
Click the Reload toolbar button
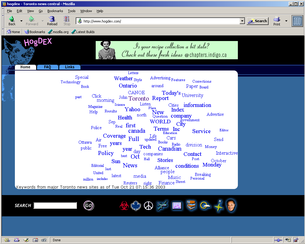pyautogui.click(x=52, y=21)
